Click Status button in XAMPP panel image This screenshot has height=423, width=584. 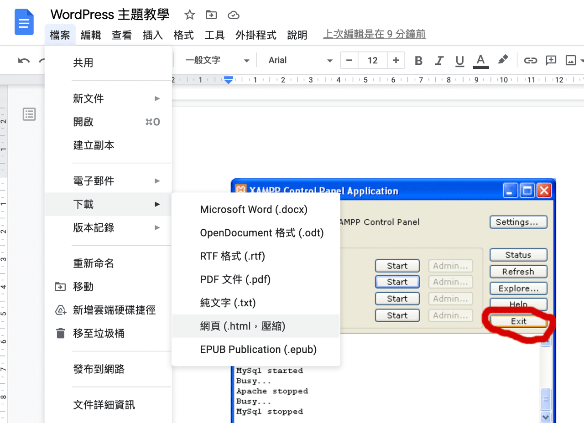pos(518,255)
